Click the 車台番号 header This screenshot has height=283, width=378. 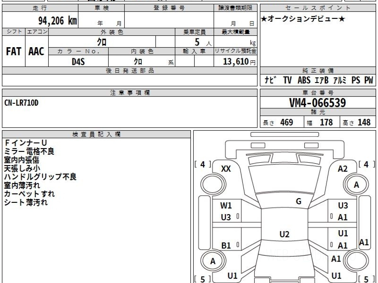click(x=318, y=92)
